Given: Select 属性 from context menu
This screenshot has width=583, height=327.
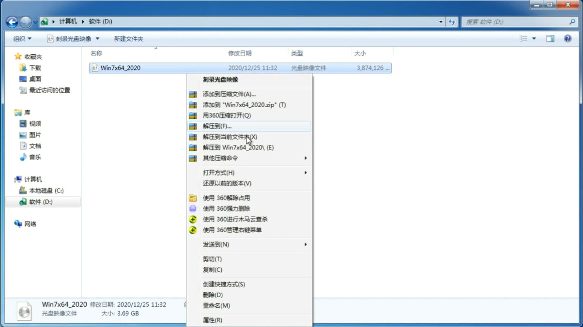Looking at the screenshot, I should point(212,320).
